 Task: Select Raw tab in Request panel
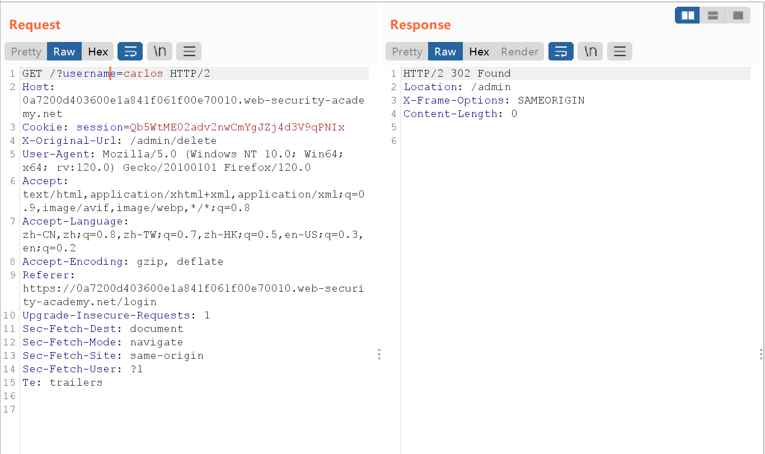coord(64,52)
